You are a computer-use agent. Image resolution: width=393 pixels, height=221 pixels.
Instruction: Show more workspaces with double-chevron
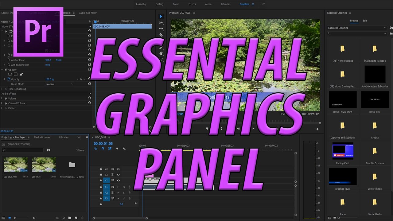pos(263,4)
